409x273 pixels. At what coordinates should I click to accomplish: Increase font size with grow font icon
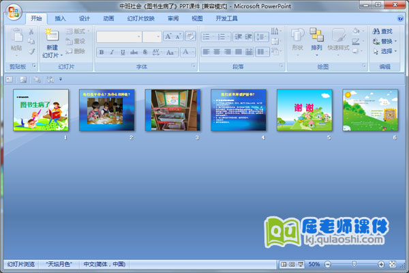click(x=168, y=37)
